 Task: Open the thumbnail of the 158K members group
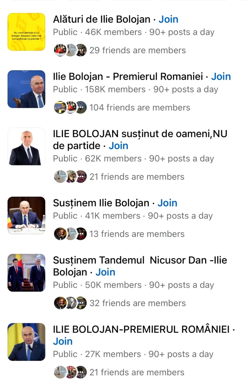tap(26, 89)
